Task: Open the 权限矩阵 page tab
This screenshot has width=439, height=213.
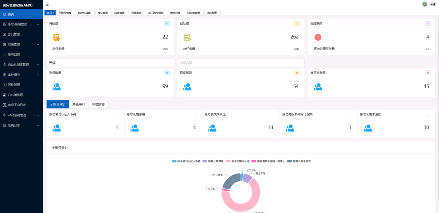Action: [136, 13]
